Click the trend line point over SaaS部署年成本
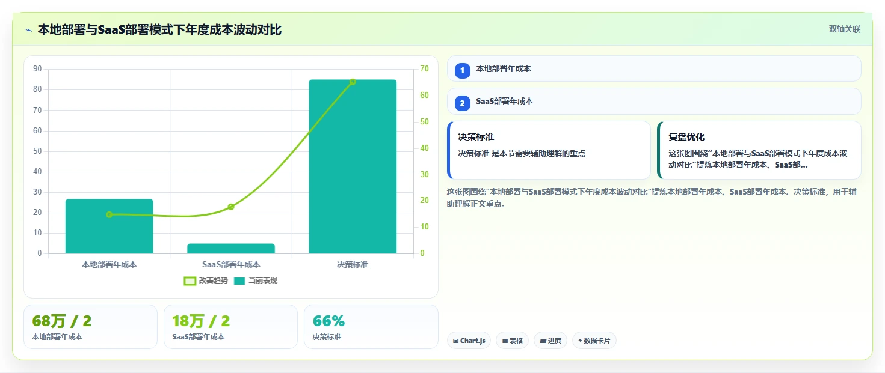The image size is (885, 373). tap(231, 207)
